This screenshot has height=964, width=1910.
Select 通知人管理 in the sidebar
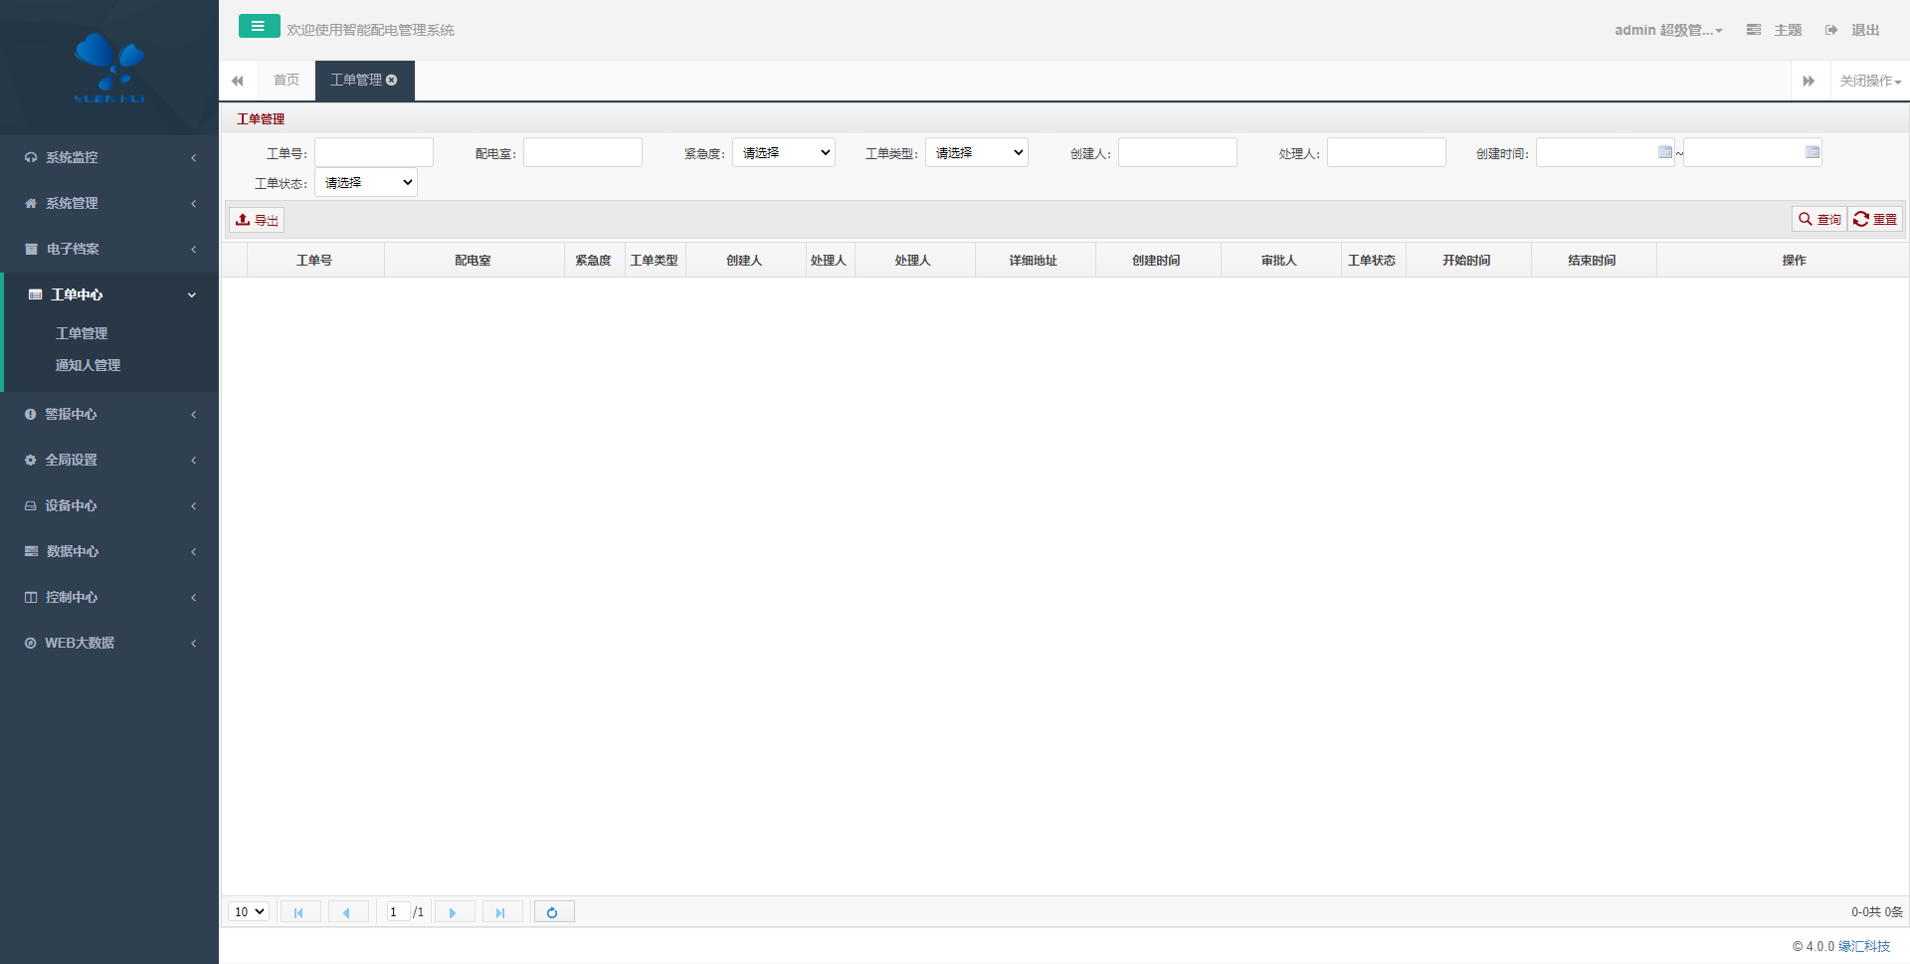click(88, 365)
